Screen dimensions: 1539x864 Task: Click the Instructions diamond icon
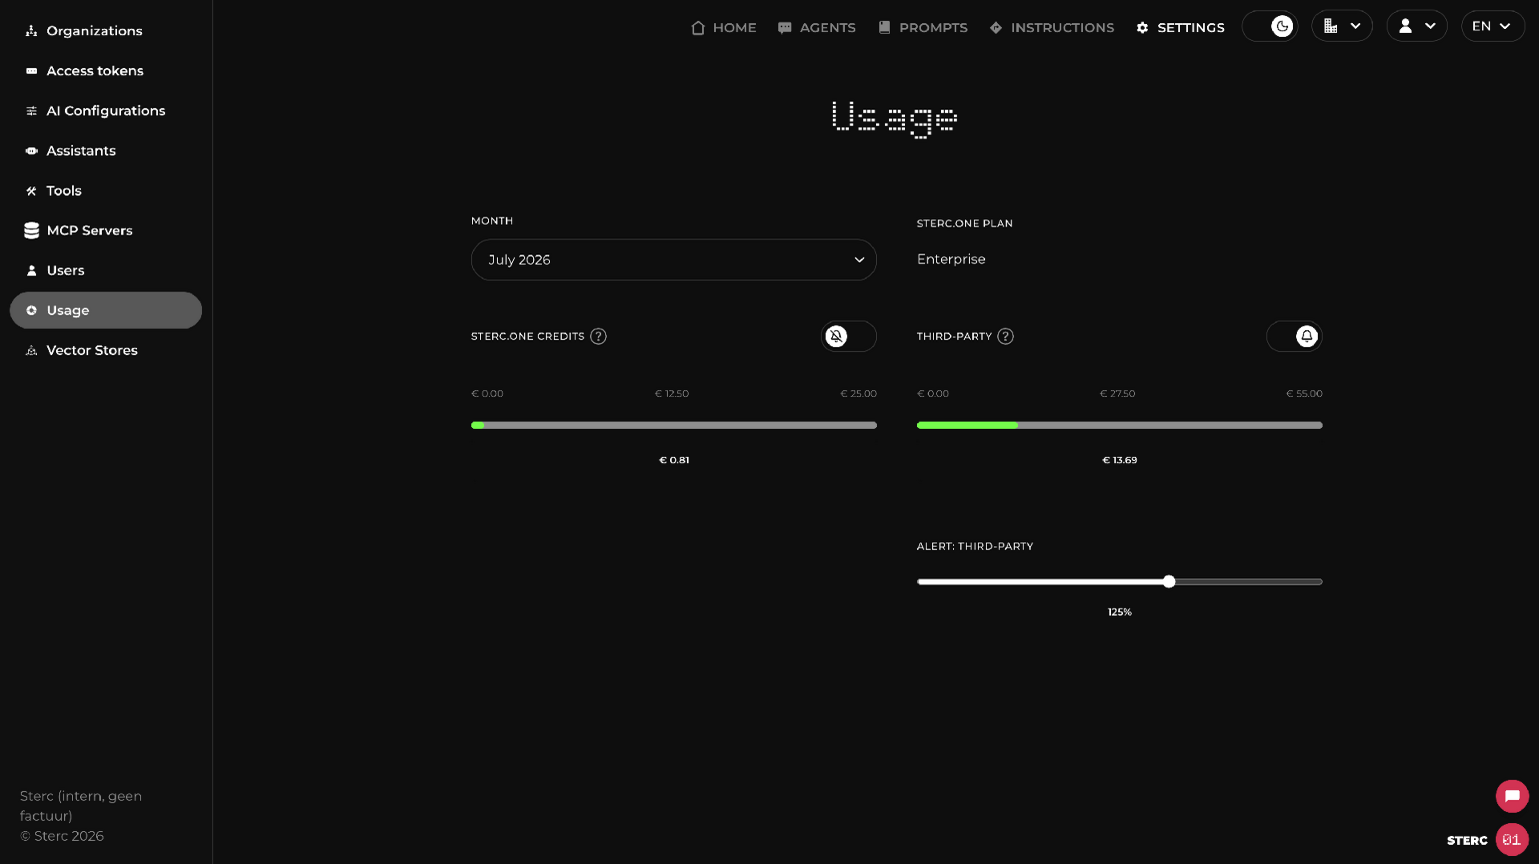(x=996, y=27)
